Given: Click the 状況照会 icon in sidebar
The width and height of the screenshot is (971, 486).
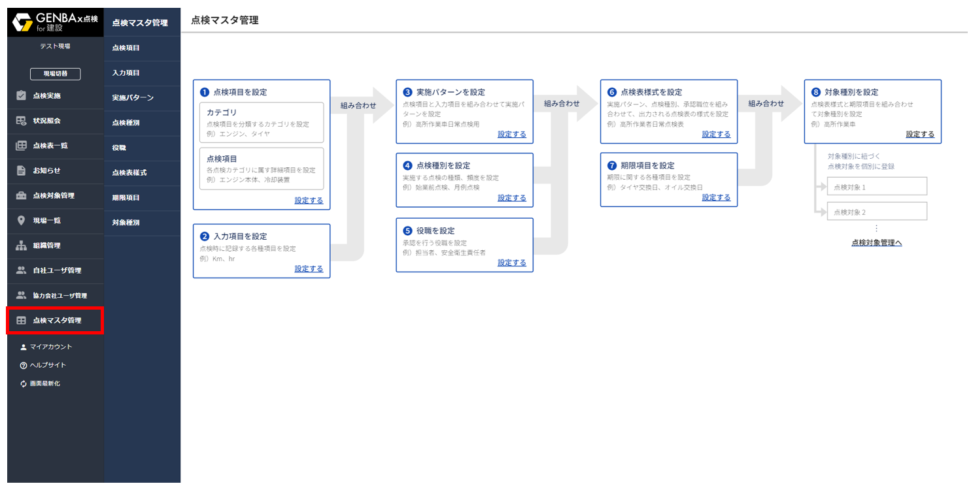Looking at the screenshot, I should [22, 121].
